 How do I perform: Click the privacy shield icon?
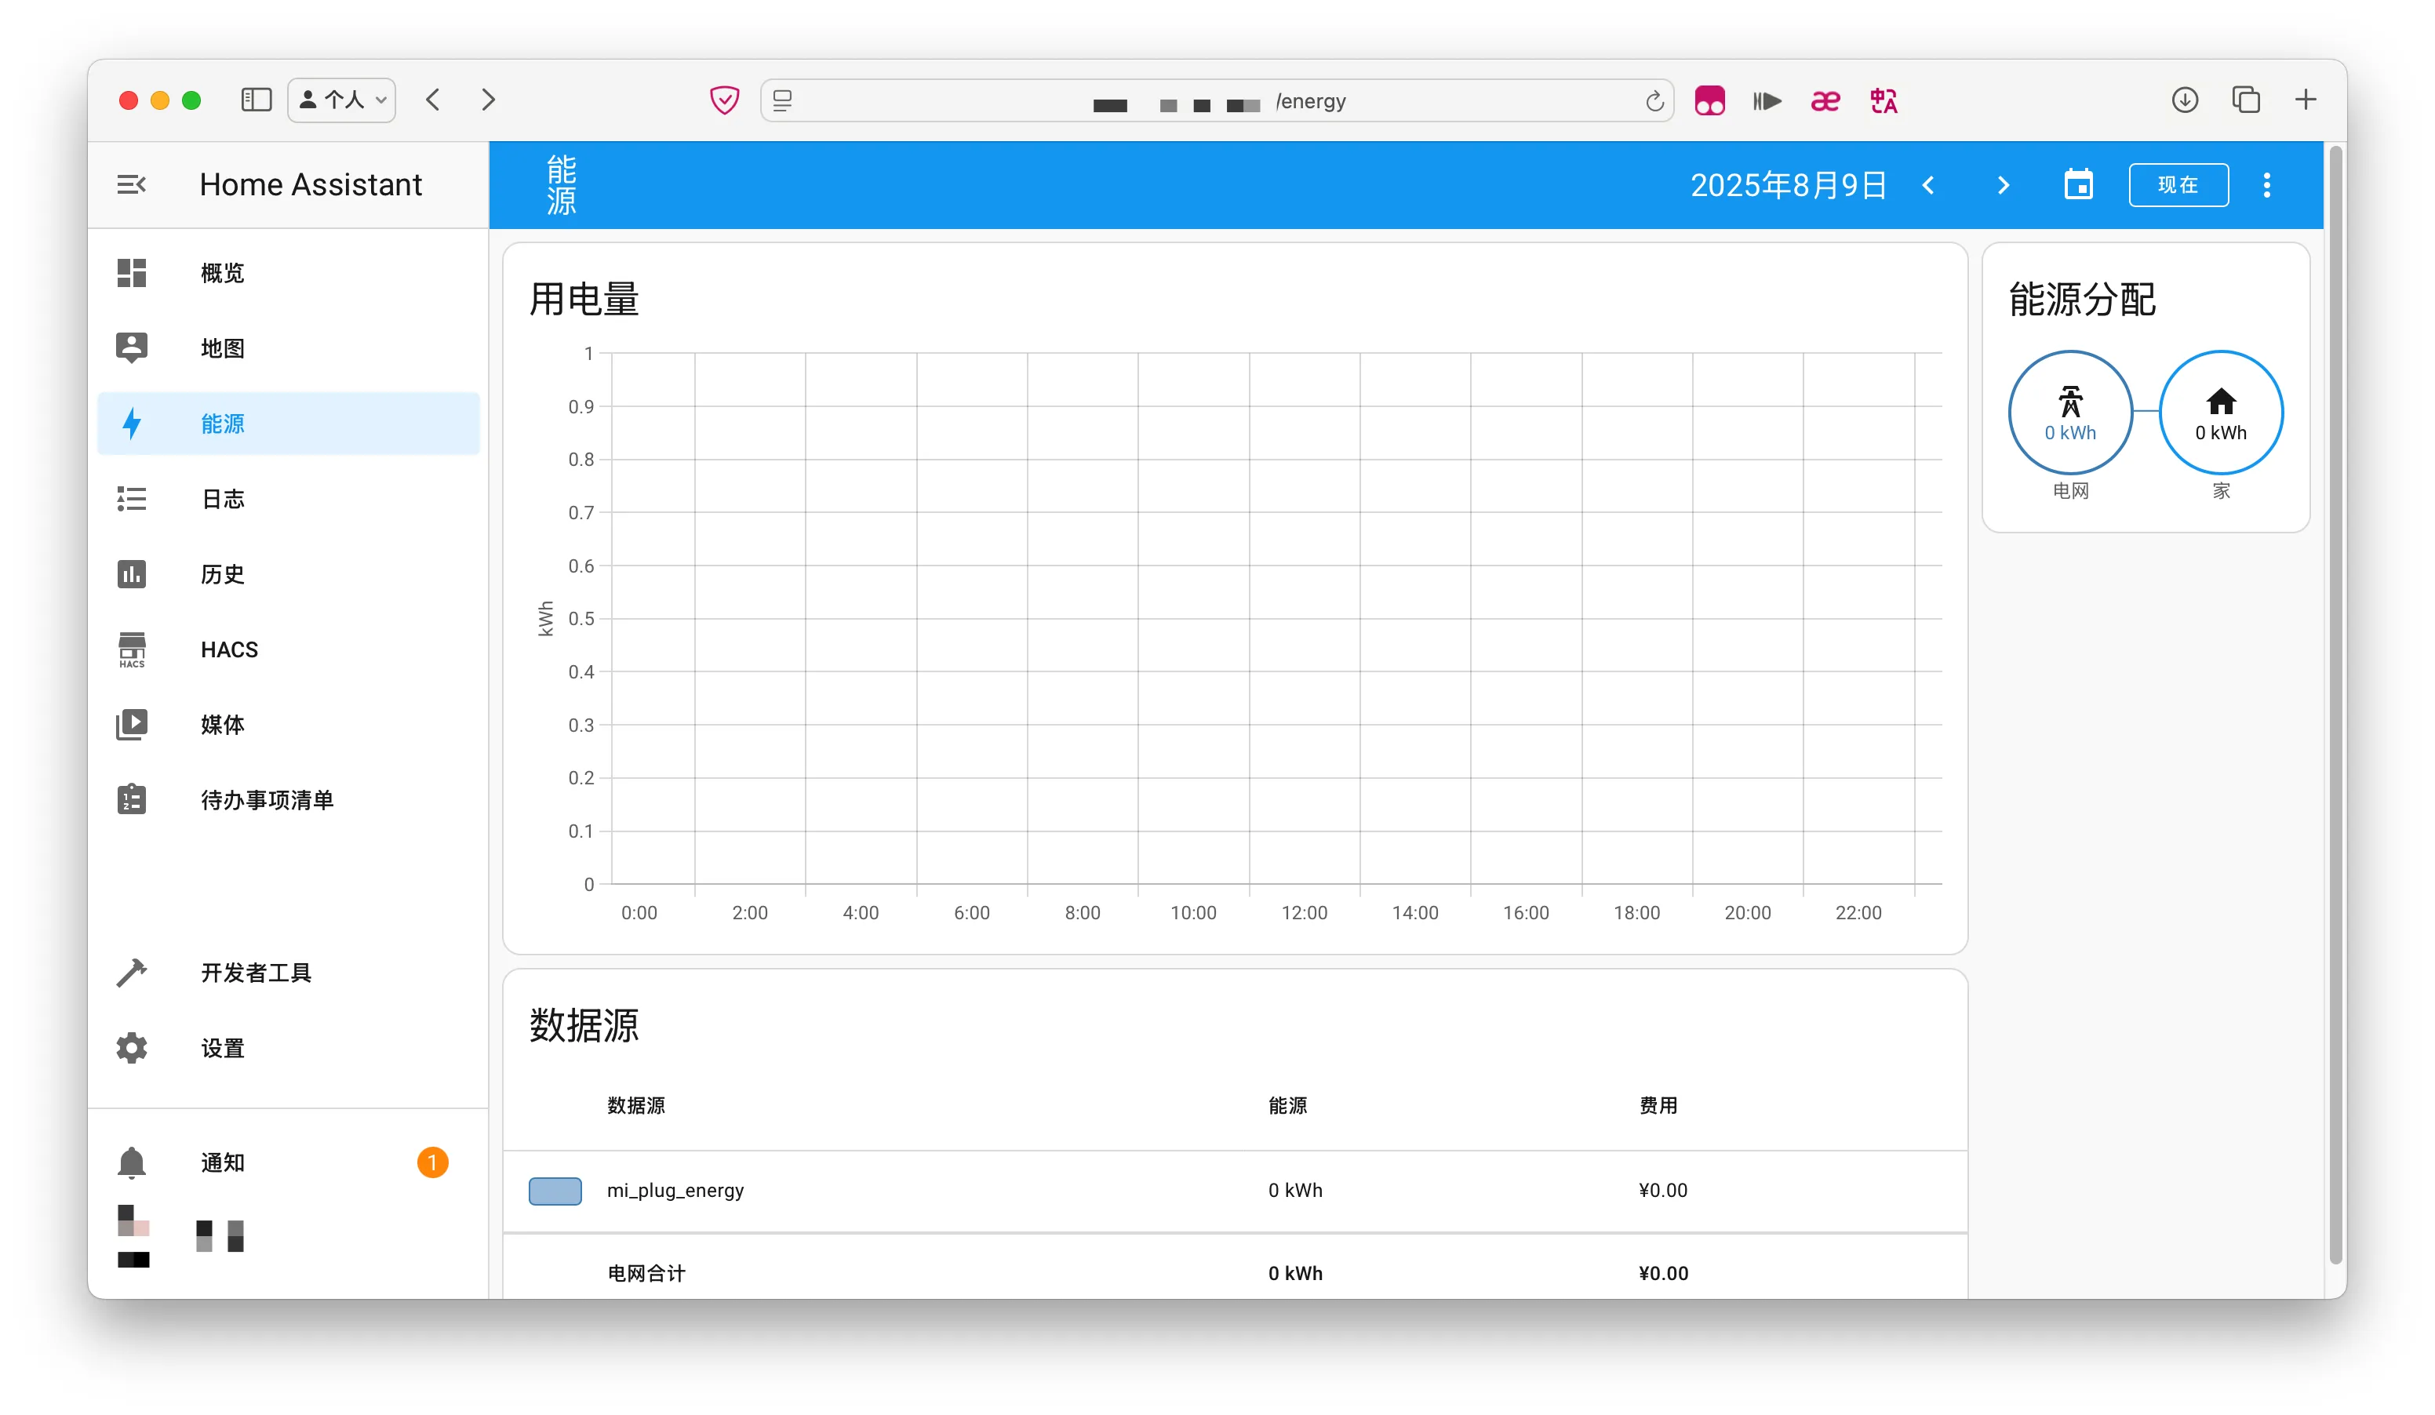[x=725, y=100]
